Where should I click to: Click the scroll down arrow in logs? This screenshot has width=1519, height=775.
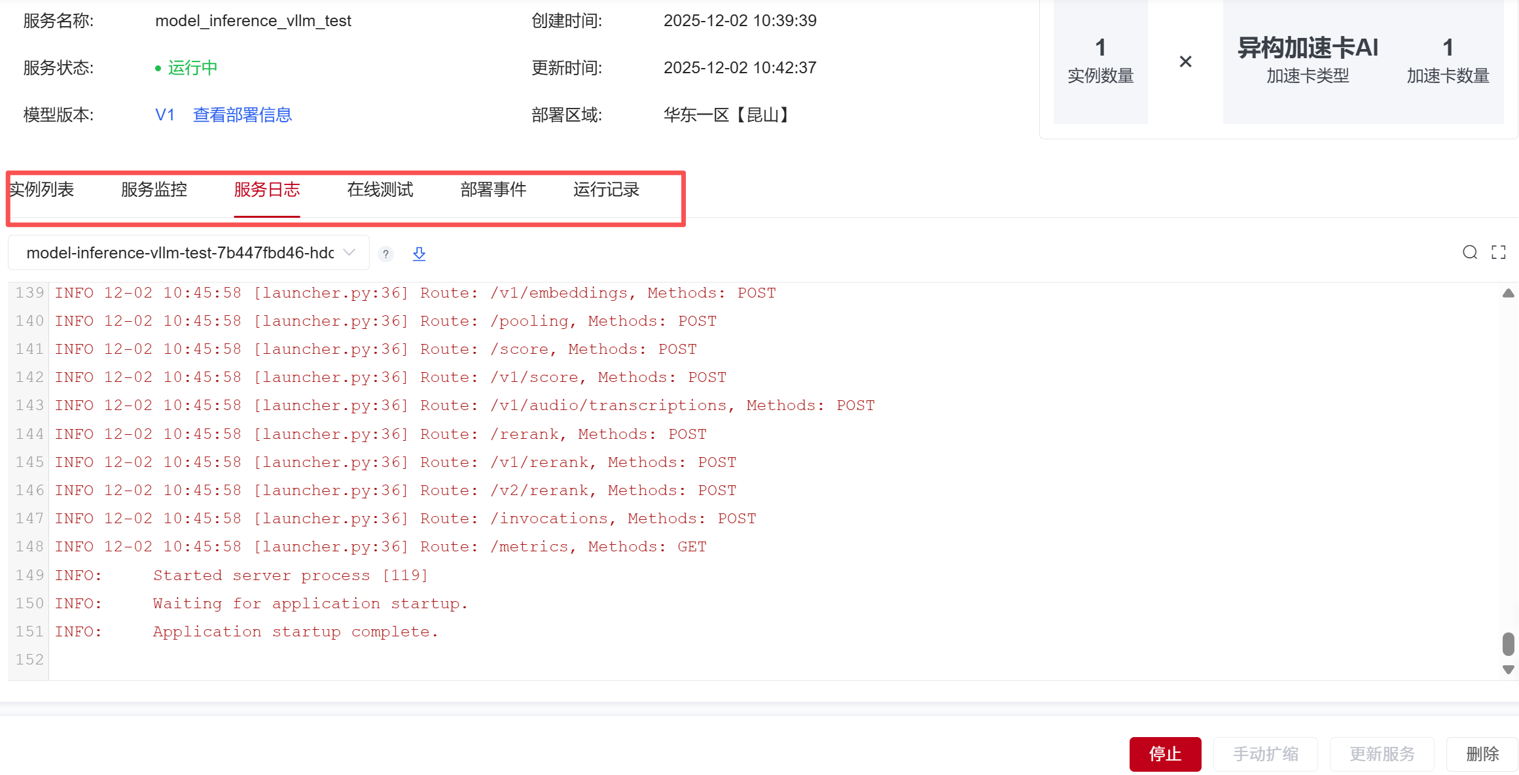(1508, 669)
